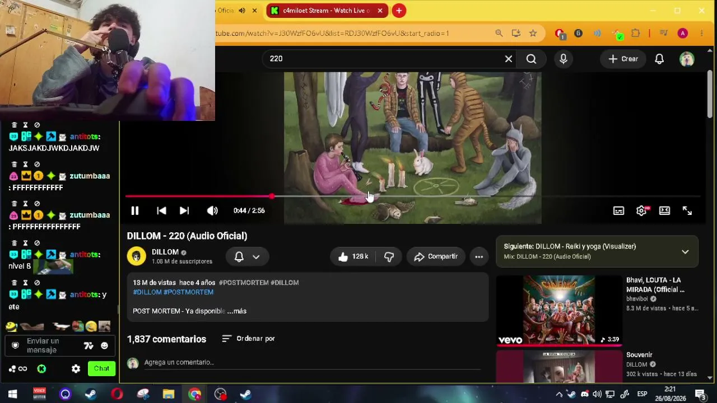
Task: Open the Bhavi, LOUTA - LA MIRADA title
Action: click(655, 285)
